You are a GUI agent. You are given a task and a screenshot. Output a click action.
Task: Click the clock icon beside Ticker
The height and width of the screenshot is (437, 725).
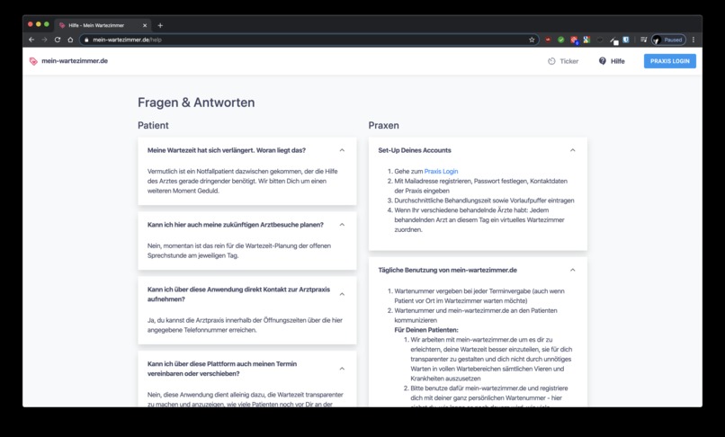coord(551,61)
